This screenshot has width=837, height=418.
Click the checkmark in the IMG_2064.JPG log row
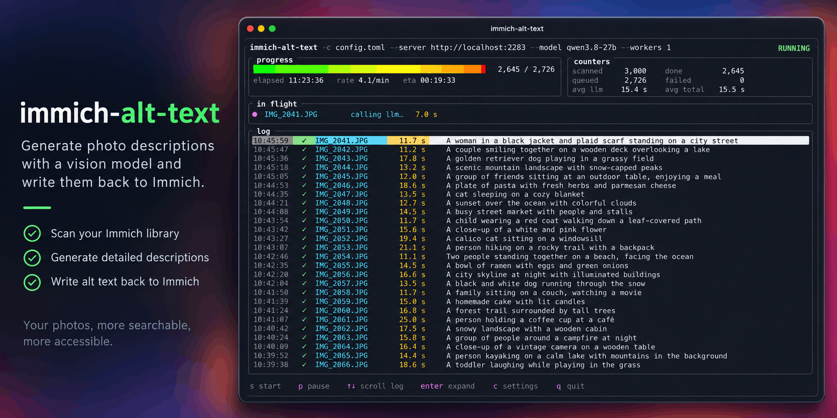(304, 347)
